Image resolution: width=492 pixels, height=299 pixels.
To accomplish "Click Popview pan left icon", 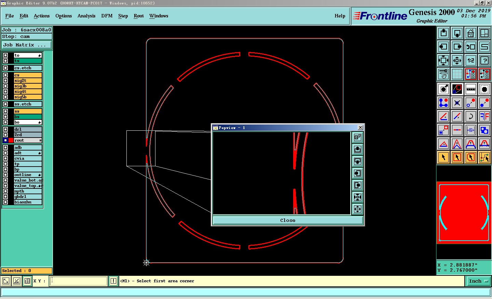I will (x=357, y=173).
